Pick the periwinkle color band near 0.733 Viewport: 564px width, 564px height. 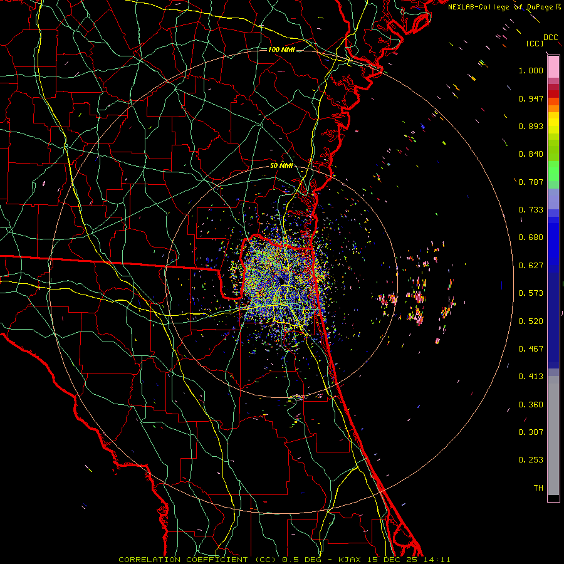[553, 199]
